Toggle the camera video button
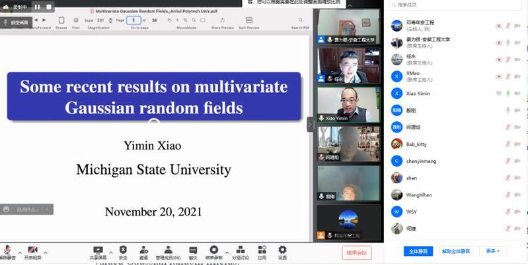The width and height of the screenshot is (528, 265). pyautogui.click(x=32, y=252)
